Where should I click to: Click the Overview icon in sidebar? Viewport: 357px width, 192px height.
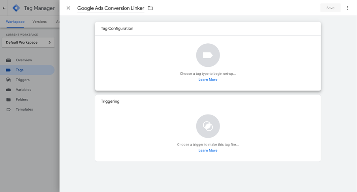point(9,60)
